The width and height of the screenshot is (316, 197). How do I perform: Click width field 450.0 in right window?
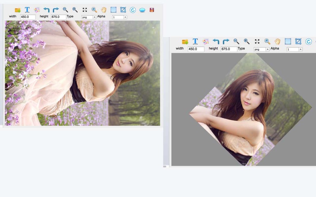196,49
